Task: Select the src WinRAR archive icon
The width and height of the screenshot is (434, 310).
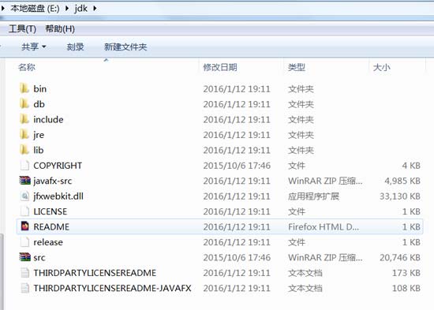Action: tap(24, 257)
